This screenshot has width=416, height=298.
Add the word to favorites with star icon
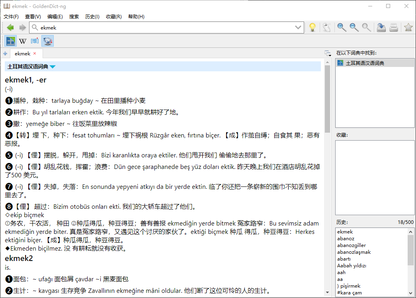click(408, 27)
